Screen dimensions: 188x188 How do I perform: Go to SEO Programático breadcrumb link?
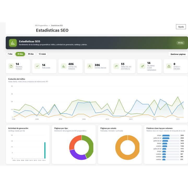(x=41, y=25)
